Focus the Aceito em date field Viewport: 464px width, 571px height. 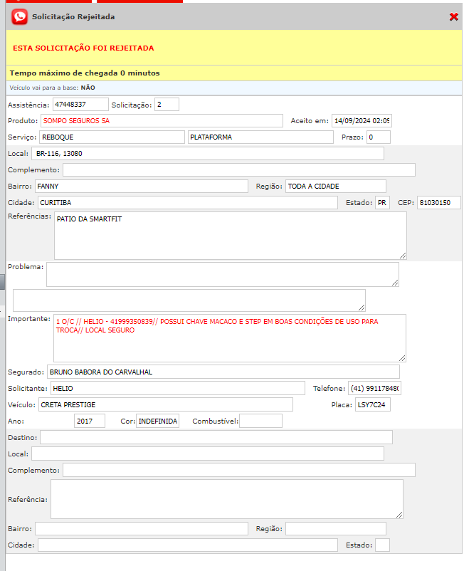362,120
